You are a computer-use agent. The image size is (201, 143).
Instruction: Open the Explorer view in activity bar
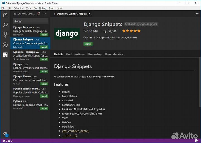tap(5, 15)
